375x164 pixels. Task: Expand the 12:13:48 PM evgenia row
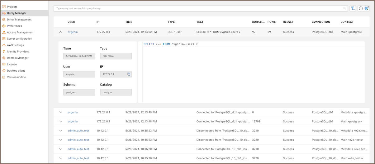(x=60, y=122)
